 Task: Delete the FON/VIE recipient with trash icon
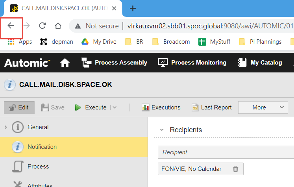[x=235, y=169]
